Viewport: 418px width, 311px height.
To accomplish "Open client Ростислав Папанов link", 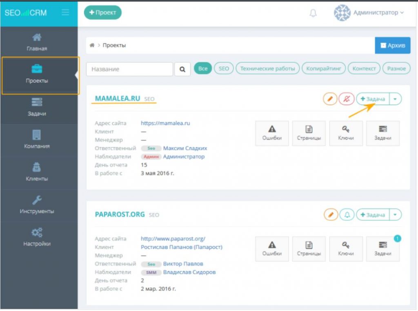I will (182, 247).
